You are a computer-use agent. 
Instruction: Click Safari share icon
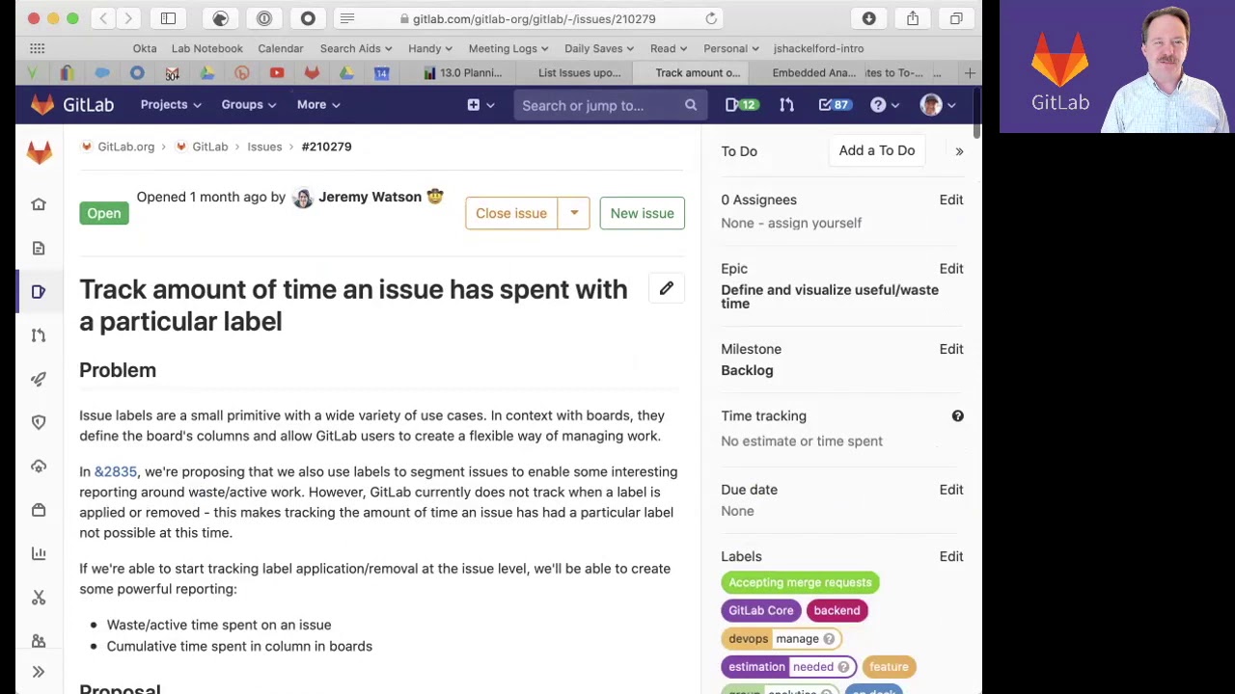[913, 18]
